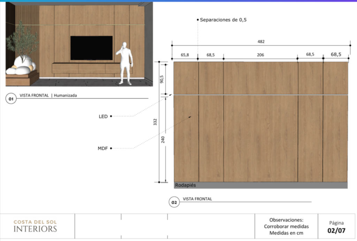The height and width of the screenshot is (241, 357).
Task: Click the "Separaciones de 0,5" annotation
Action: pyautogui.click(x=223, y=20)
